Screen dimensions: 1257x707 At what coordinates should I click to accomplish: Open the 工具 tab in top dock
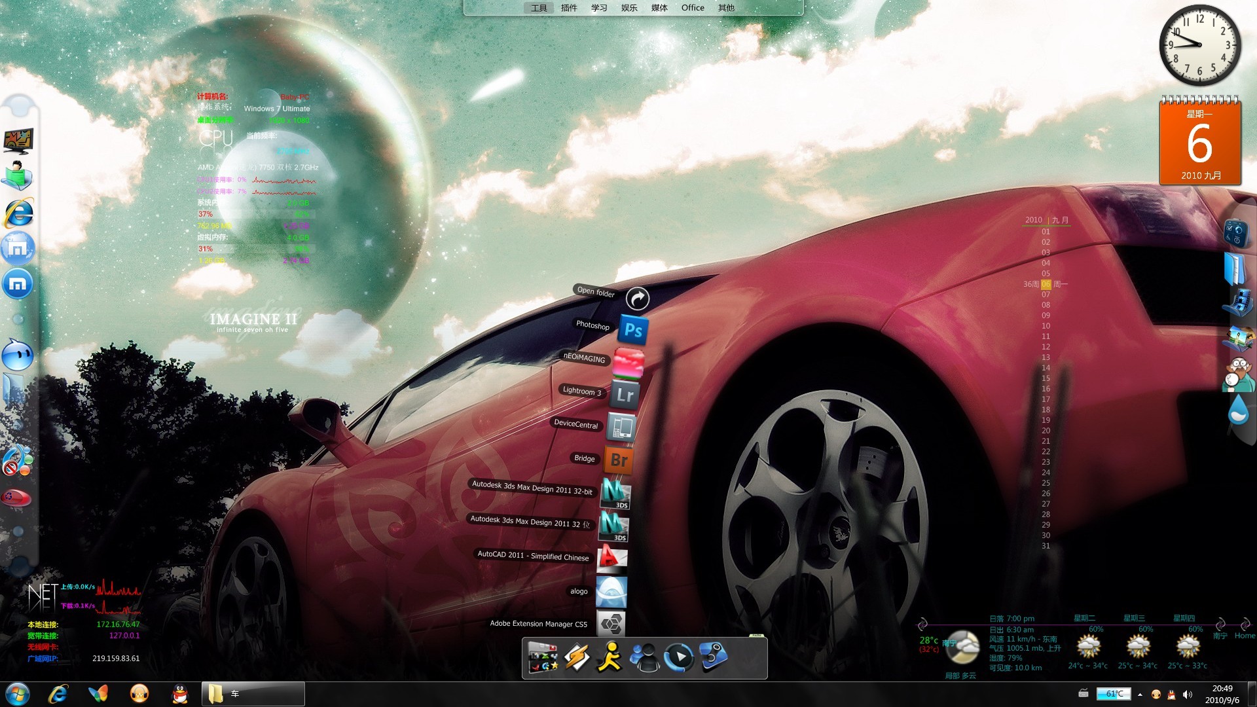click(x=538, y=8)
